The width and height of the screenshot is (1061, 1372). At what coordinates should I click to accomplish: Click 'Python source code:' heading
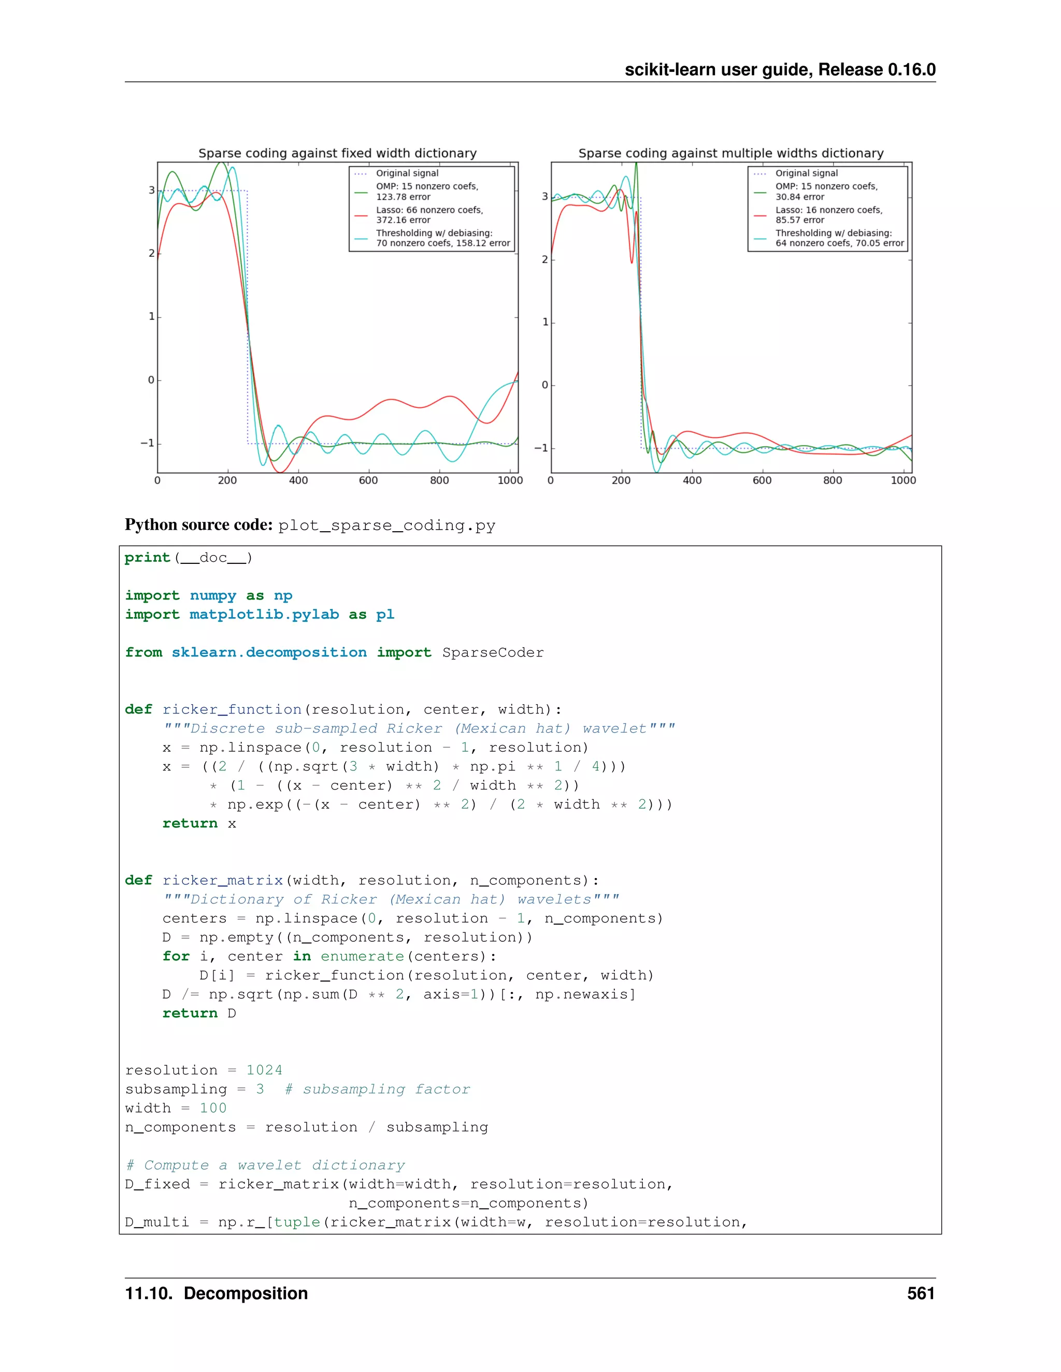[x=198, y=525]
